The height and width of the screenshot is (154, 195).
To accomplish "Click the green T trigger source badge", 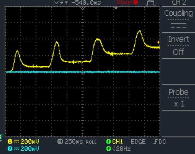I will tap(109, 142).
